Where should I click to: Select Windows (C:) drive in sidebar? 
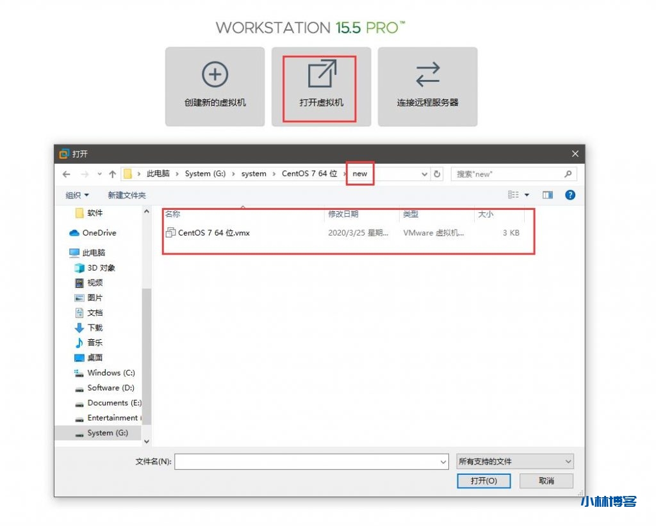coord(111,372)
